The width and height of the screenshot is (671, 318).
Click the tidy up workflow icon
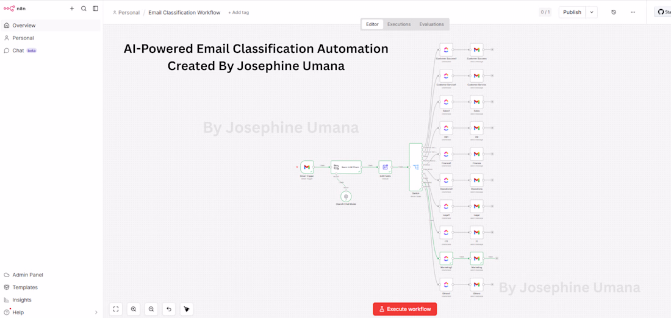click(x=187, y=309)
